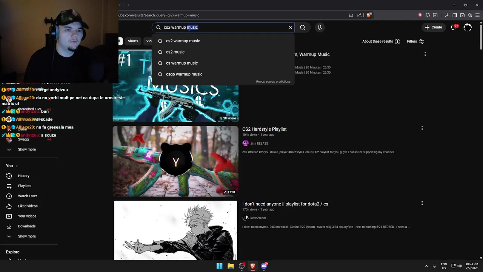Open more options for I don't need anyone video
The height and width of the screenshot is (272, 483).
[x=422, y=203]
